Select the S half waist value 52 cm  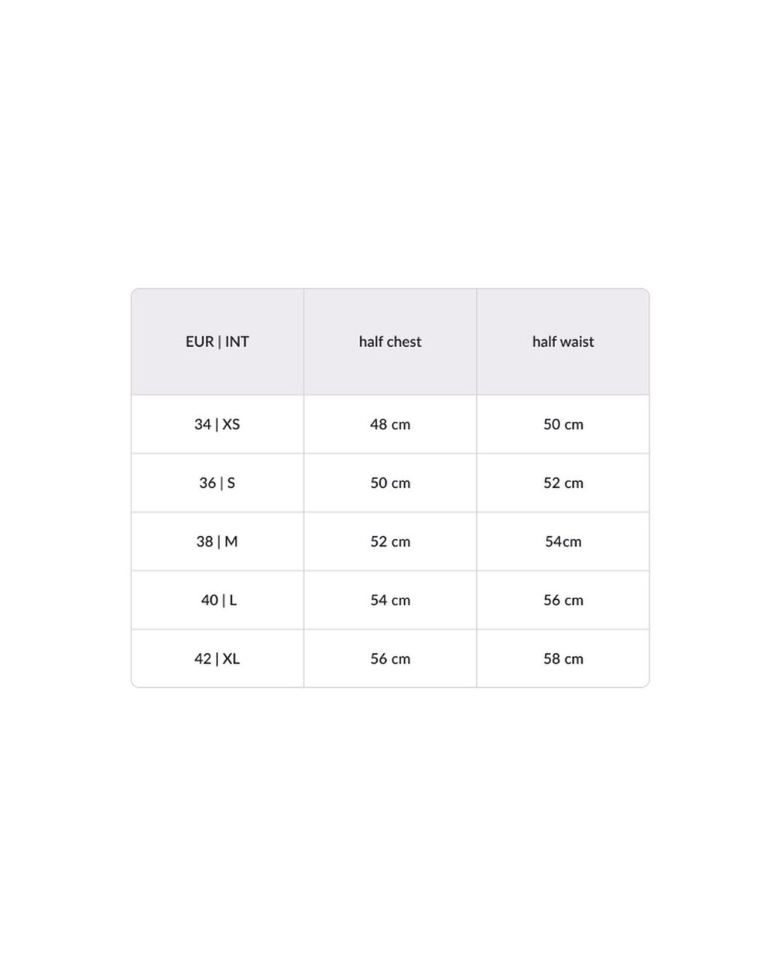pos(563,483)
